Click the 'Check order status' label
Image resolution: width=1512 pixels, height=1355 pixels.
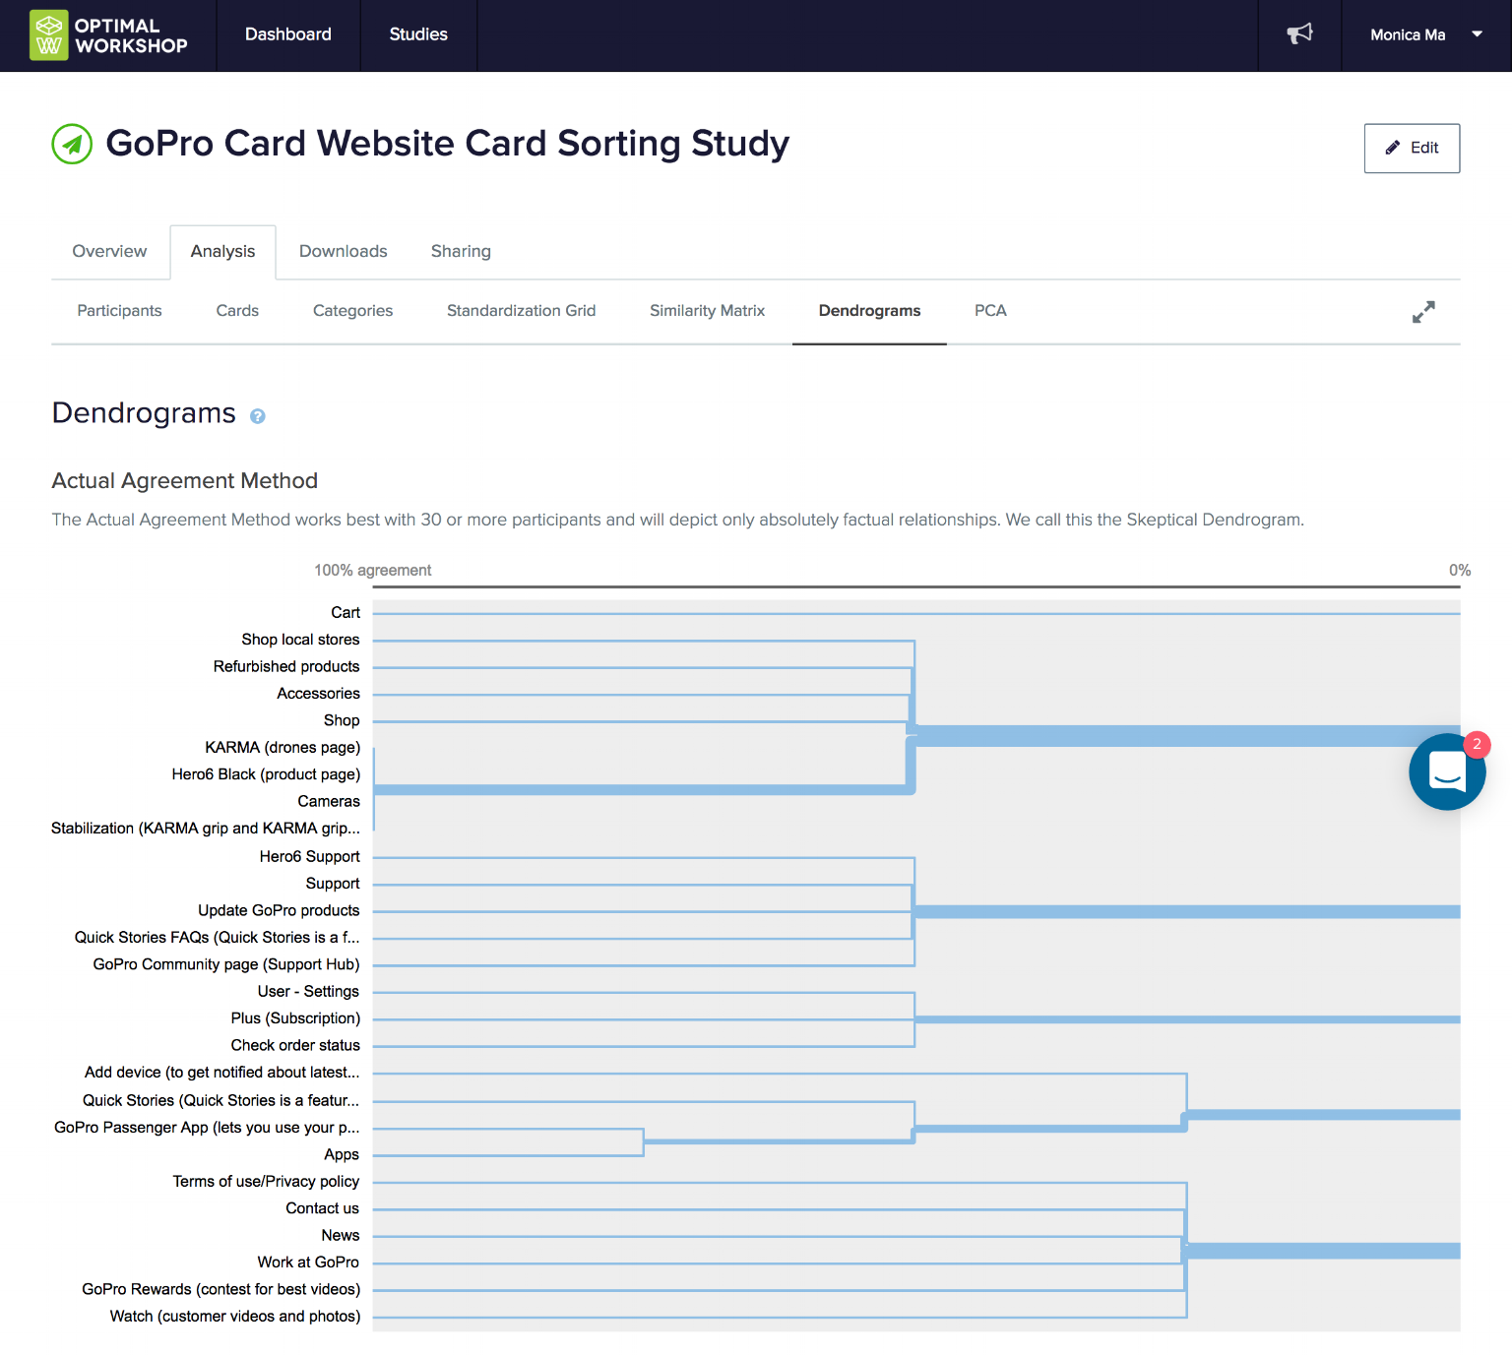point(295,1046)
